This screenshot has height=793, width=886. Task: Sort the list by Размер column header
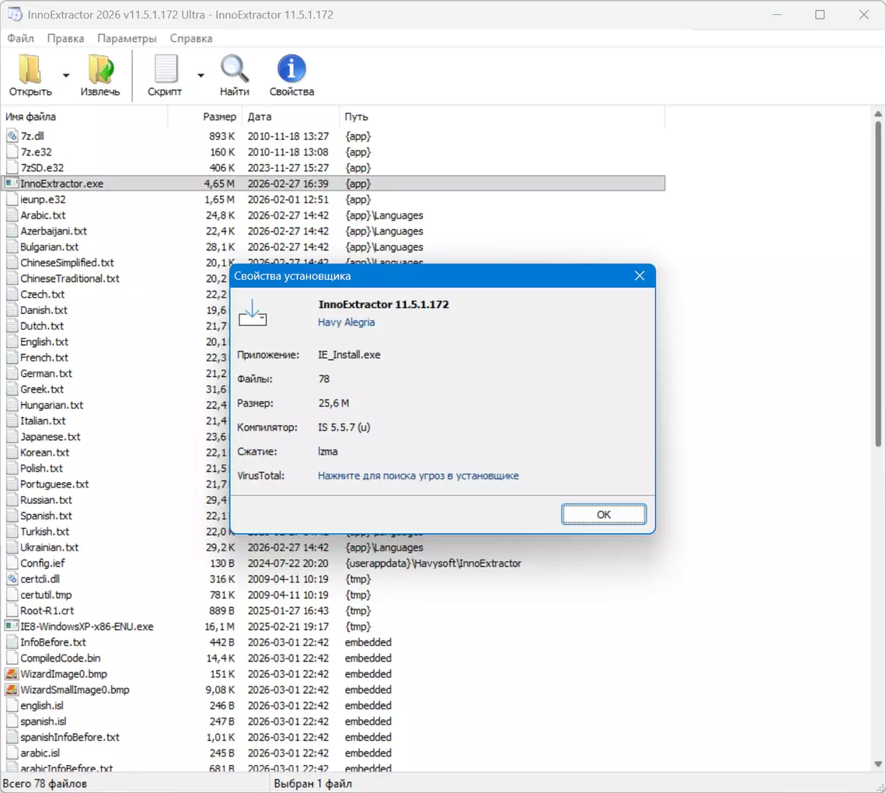219,117
